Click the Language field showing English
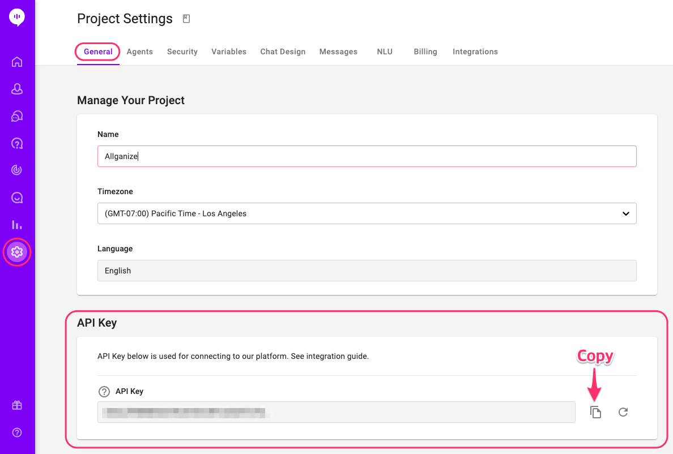 [367, 271]
